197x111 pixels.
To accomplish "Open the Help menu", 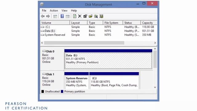I will (x=74, y=10).
